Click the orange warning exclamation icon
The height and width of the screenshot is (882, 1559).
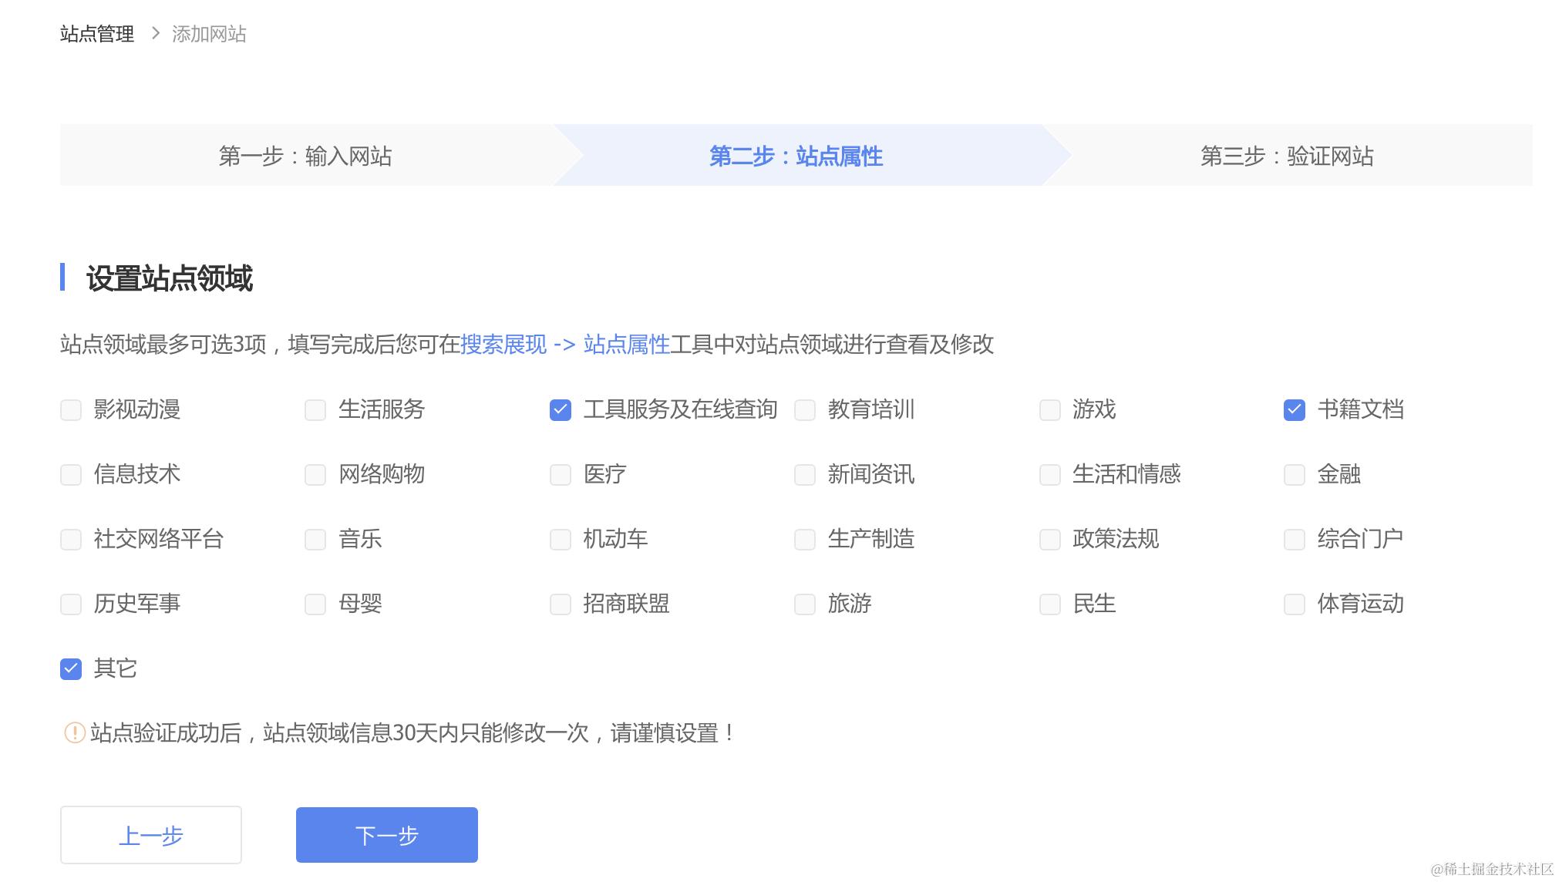tap(75, 732)
